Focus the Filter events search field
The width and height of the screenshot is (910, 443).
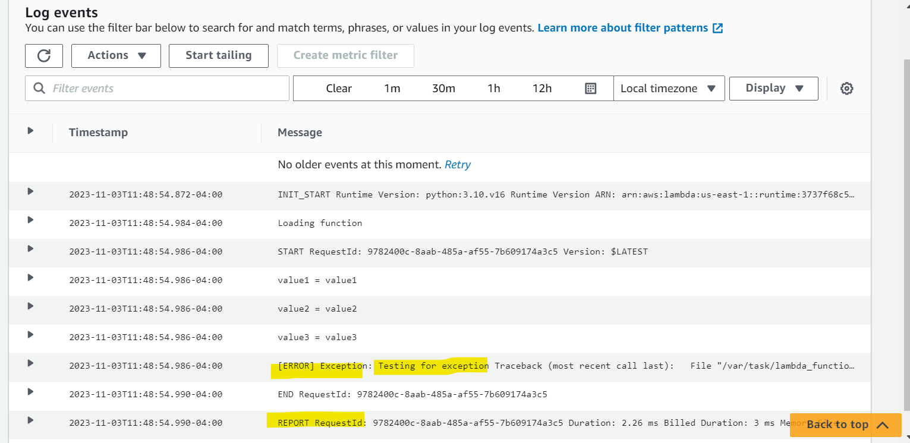157,88
